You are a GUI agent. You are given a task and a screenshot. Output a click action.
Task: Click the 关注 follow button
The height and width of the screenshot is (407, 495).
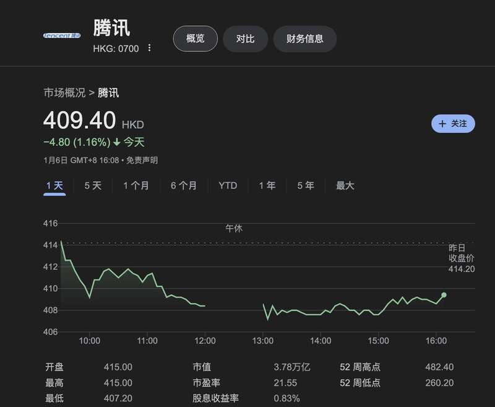click(x=453, y=123)
